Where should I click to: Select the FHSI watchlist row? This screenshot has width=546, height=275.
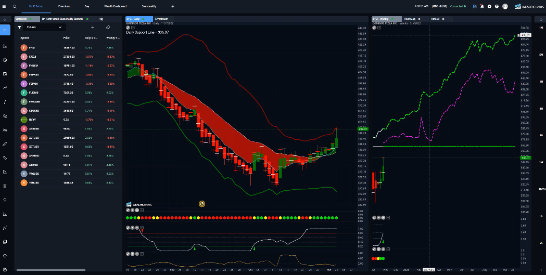[69, 48]
